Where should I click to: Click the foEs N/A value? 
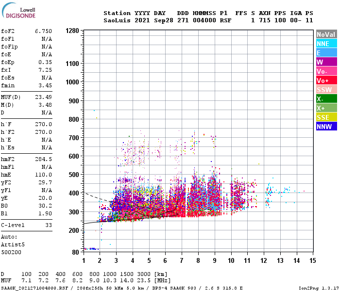pyautogui.click(x=47, y=78)
